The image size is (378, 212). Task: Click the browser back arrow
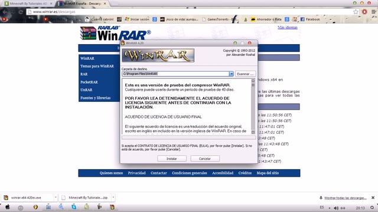click(5, 12)
